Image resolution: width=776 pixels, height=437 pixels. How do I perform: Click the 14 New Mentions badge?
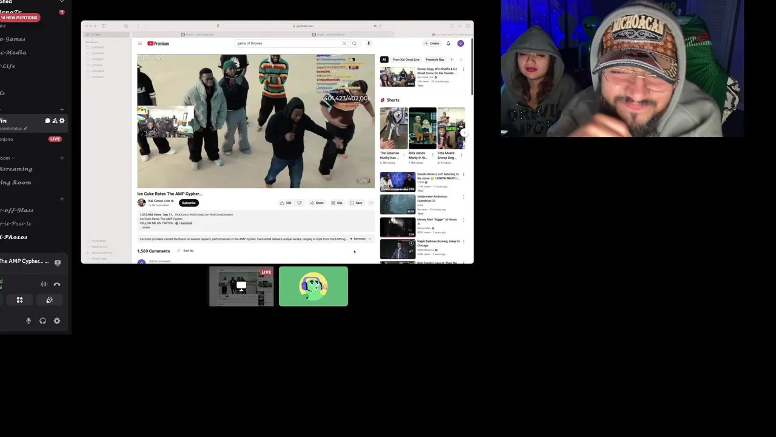pyautogui.click(x=19, y=18)
